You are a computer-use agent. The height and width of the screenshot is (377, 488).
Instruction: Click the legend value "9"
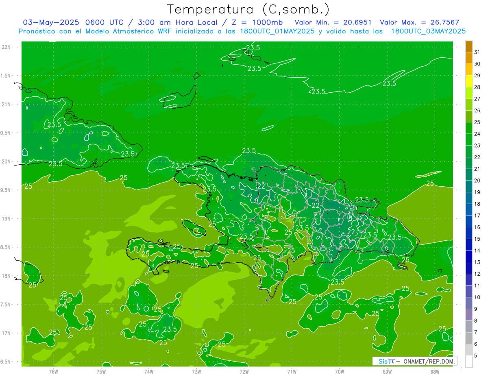pos(476,309)
